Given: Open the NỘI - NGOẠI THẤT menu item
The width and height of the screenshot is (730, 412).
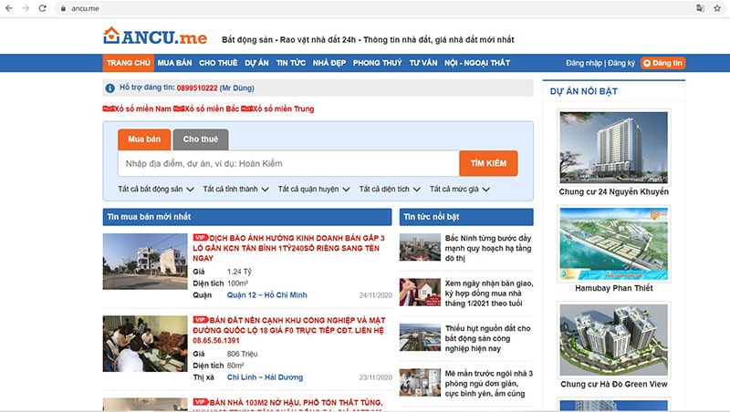Looking at the screenshot, I should click(x=477, y=63).
